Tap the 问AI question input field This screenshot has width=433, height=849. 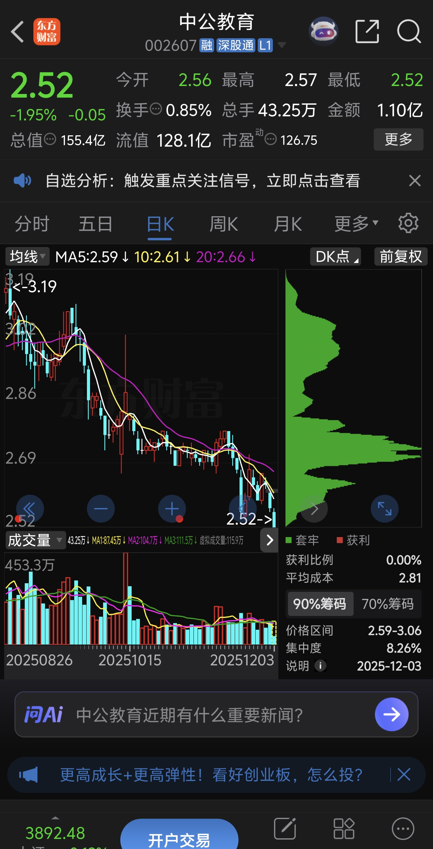coord(216,714)
